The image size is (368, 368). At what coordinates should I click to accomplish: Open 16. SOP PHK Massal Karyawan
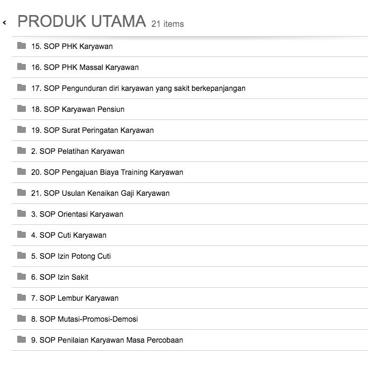(85, 67)
